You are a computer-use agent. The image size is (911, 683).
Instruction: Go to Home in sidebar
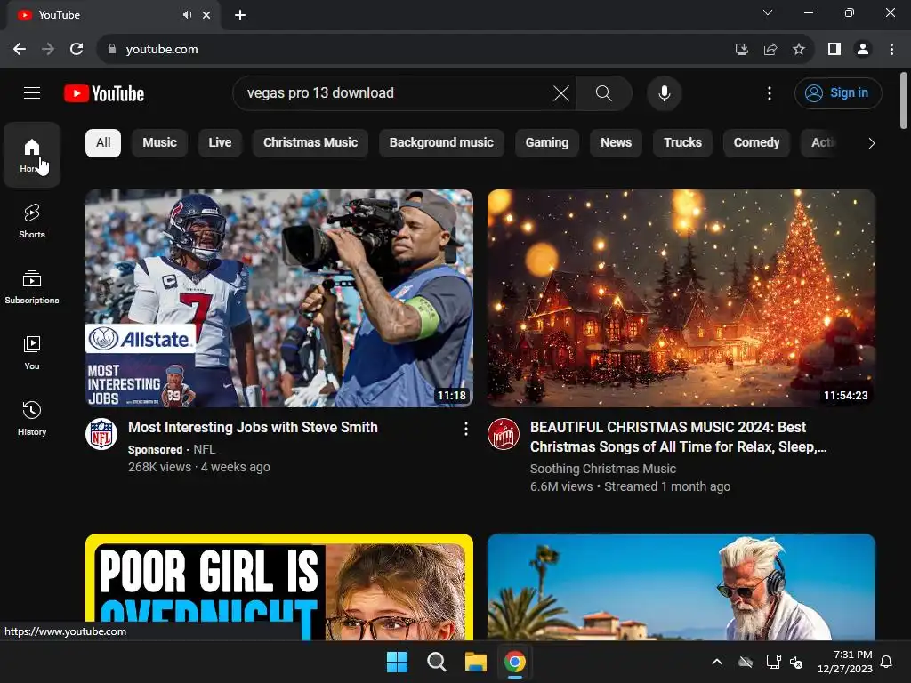(x=32, y=155)
